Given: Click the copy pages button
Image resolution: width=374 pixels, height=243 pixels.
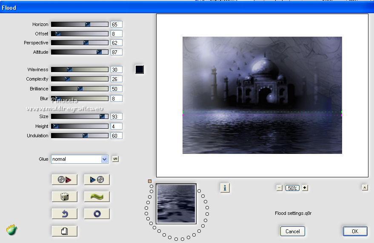Looking at the screenshot, I should 64,231.
